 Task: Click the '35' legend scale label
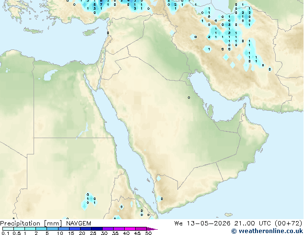coord(115,233)
